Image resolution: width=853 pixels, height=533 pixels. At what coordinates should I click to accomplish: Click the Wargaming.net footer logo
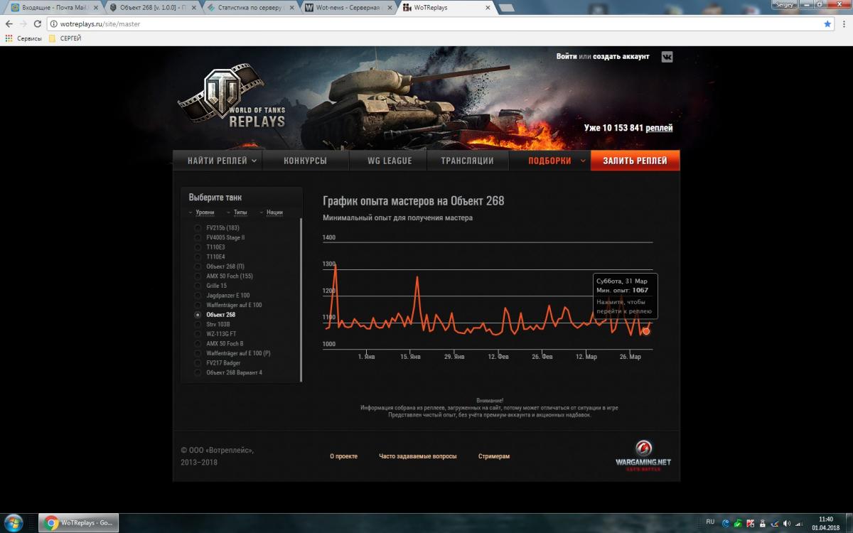point(643,454)
